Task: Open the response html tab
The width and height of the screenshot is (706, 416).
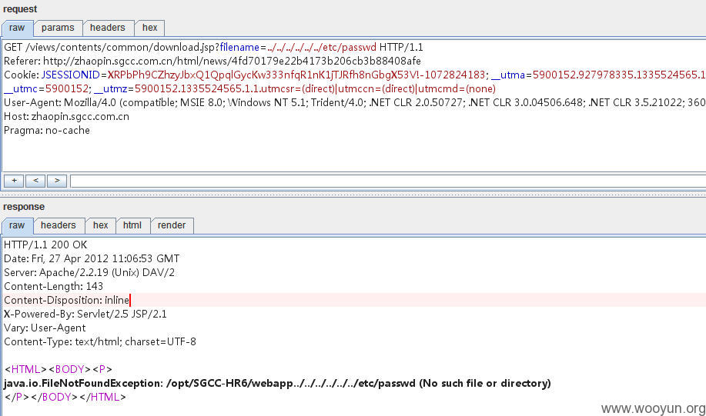Action: pyautogui.click(x=132, y=225)
